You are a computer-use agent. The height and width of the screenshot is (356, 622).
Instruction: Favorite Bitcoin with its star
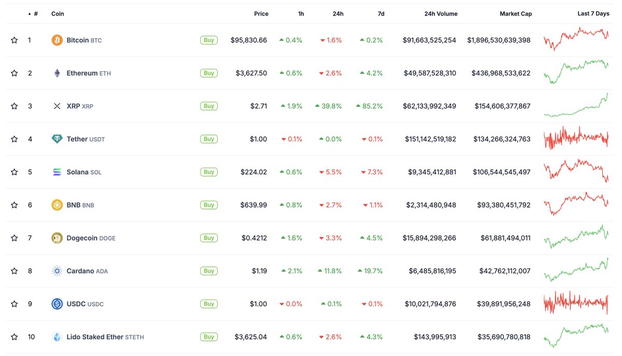[15, 40]
